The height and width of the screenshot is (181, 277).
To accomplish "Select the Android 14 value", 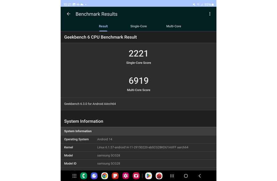I will 105,140.
